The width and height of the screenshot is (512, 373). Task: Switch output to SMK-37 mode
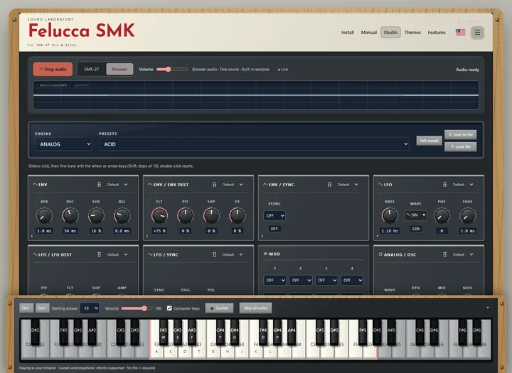(x=92, y=69)
